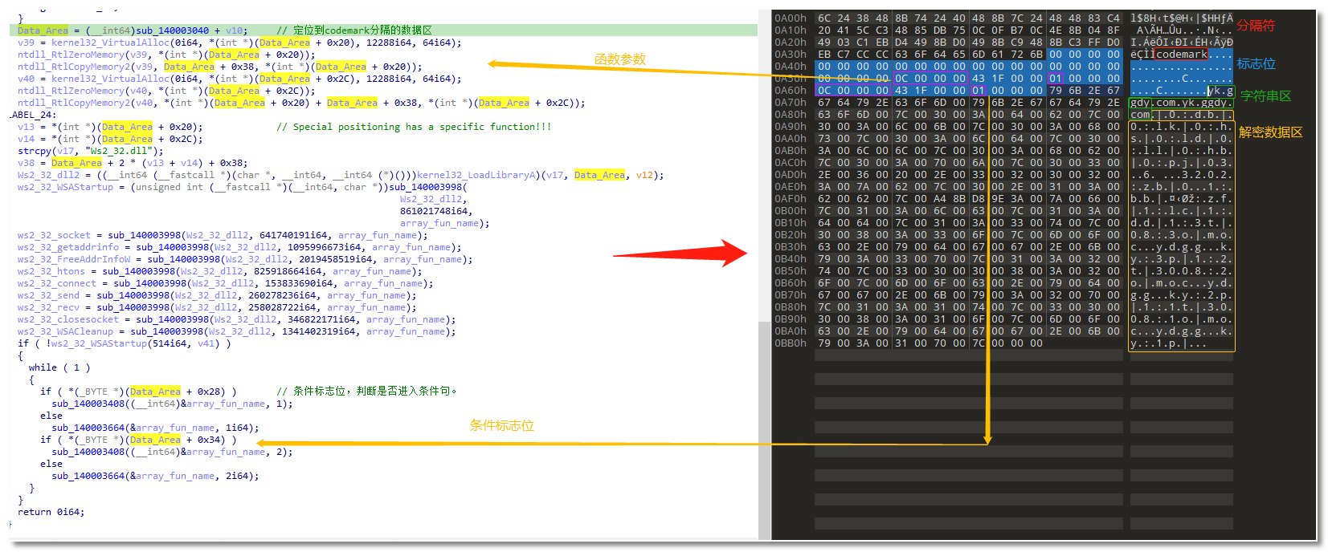Click the red 分隔符 annotation label
Viewport: 1328px width, 552px height.
pyautogui.click(x=1256, y=26)
